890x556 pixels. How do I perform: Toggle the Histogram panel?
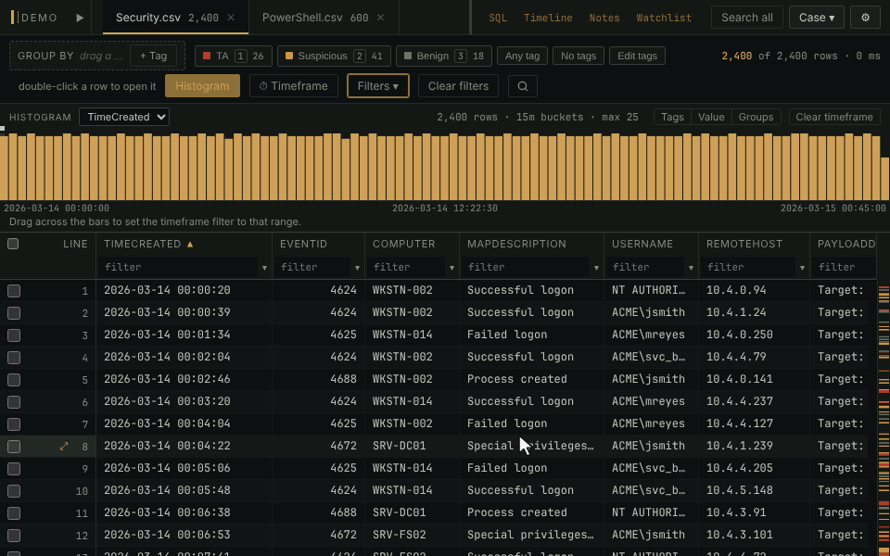(x=202, y=86)
